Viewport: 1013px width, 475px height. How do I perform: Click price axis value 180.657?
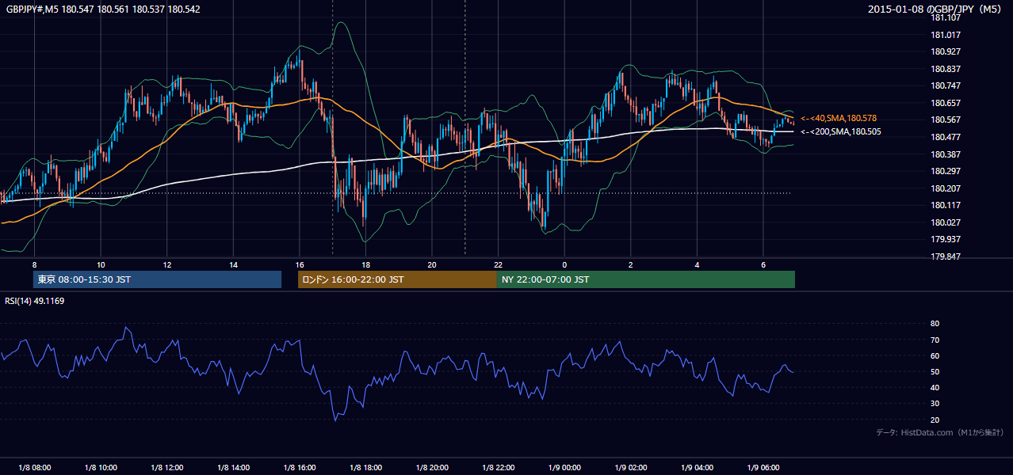(x=946, y=103)
